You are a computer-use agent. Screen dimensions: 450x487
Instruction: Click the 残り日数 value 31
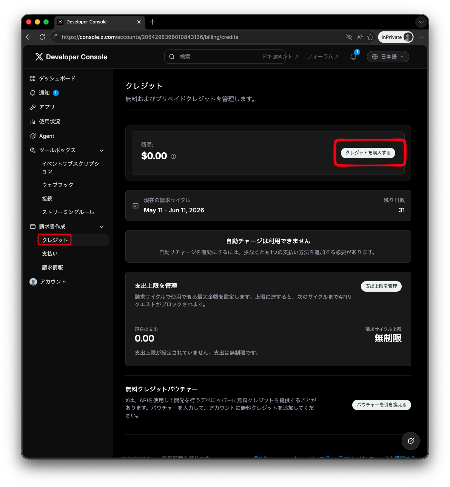click(x=402, y=210)
